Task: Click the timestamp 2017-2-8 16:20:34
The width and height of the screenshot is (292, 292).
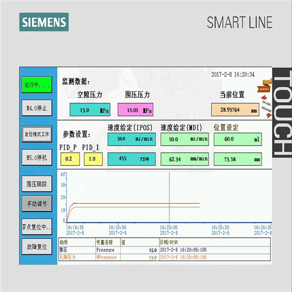Action: pyautogui.click(x=233, y=74)
